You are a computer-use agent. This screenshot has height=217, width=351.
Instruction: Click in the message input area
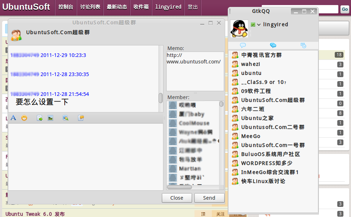tap(86, 157)
